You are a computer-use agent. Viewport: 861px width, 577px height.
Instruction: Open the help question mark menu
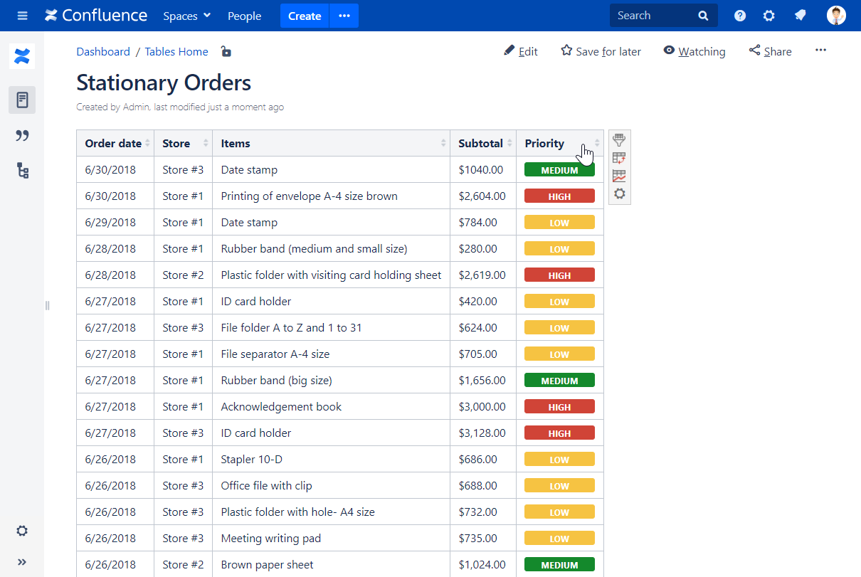pyautogui.click(x=739, y=14)
